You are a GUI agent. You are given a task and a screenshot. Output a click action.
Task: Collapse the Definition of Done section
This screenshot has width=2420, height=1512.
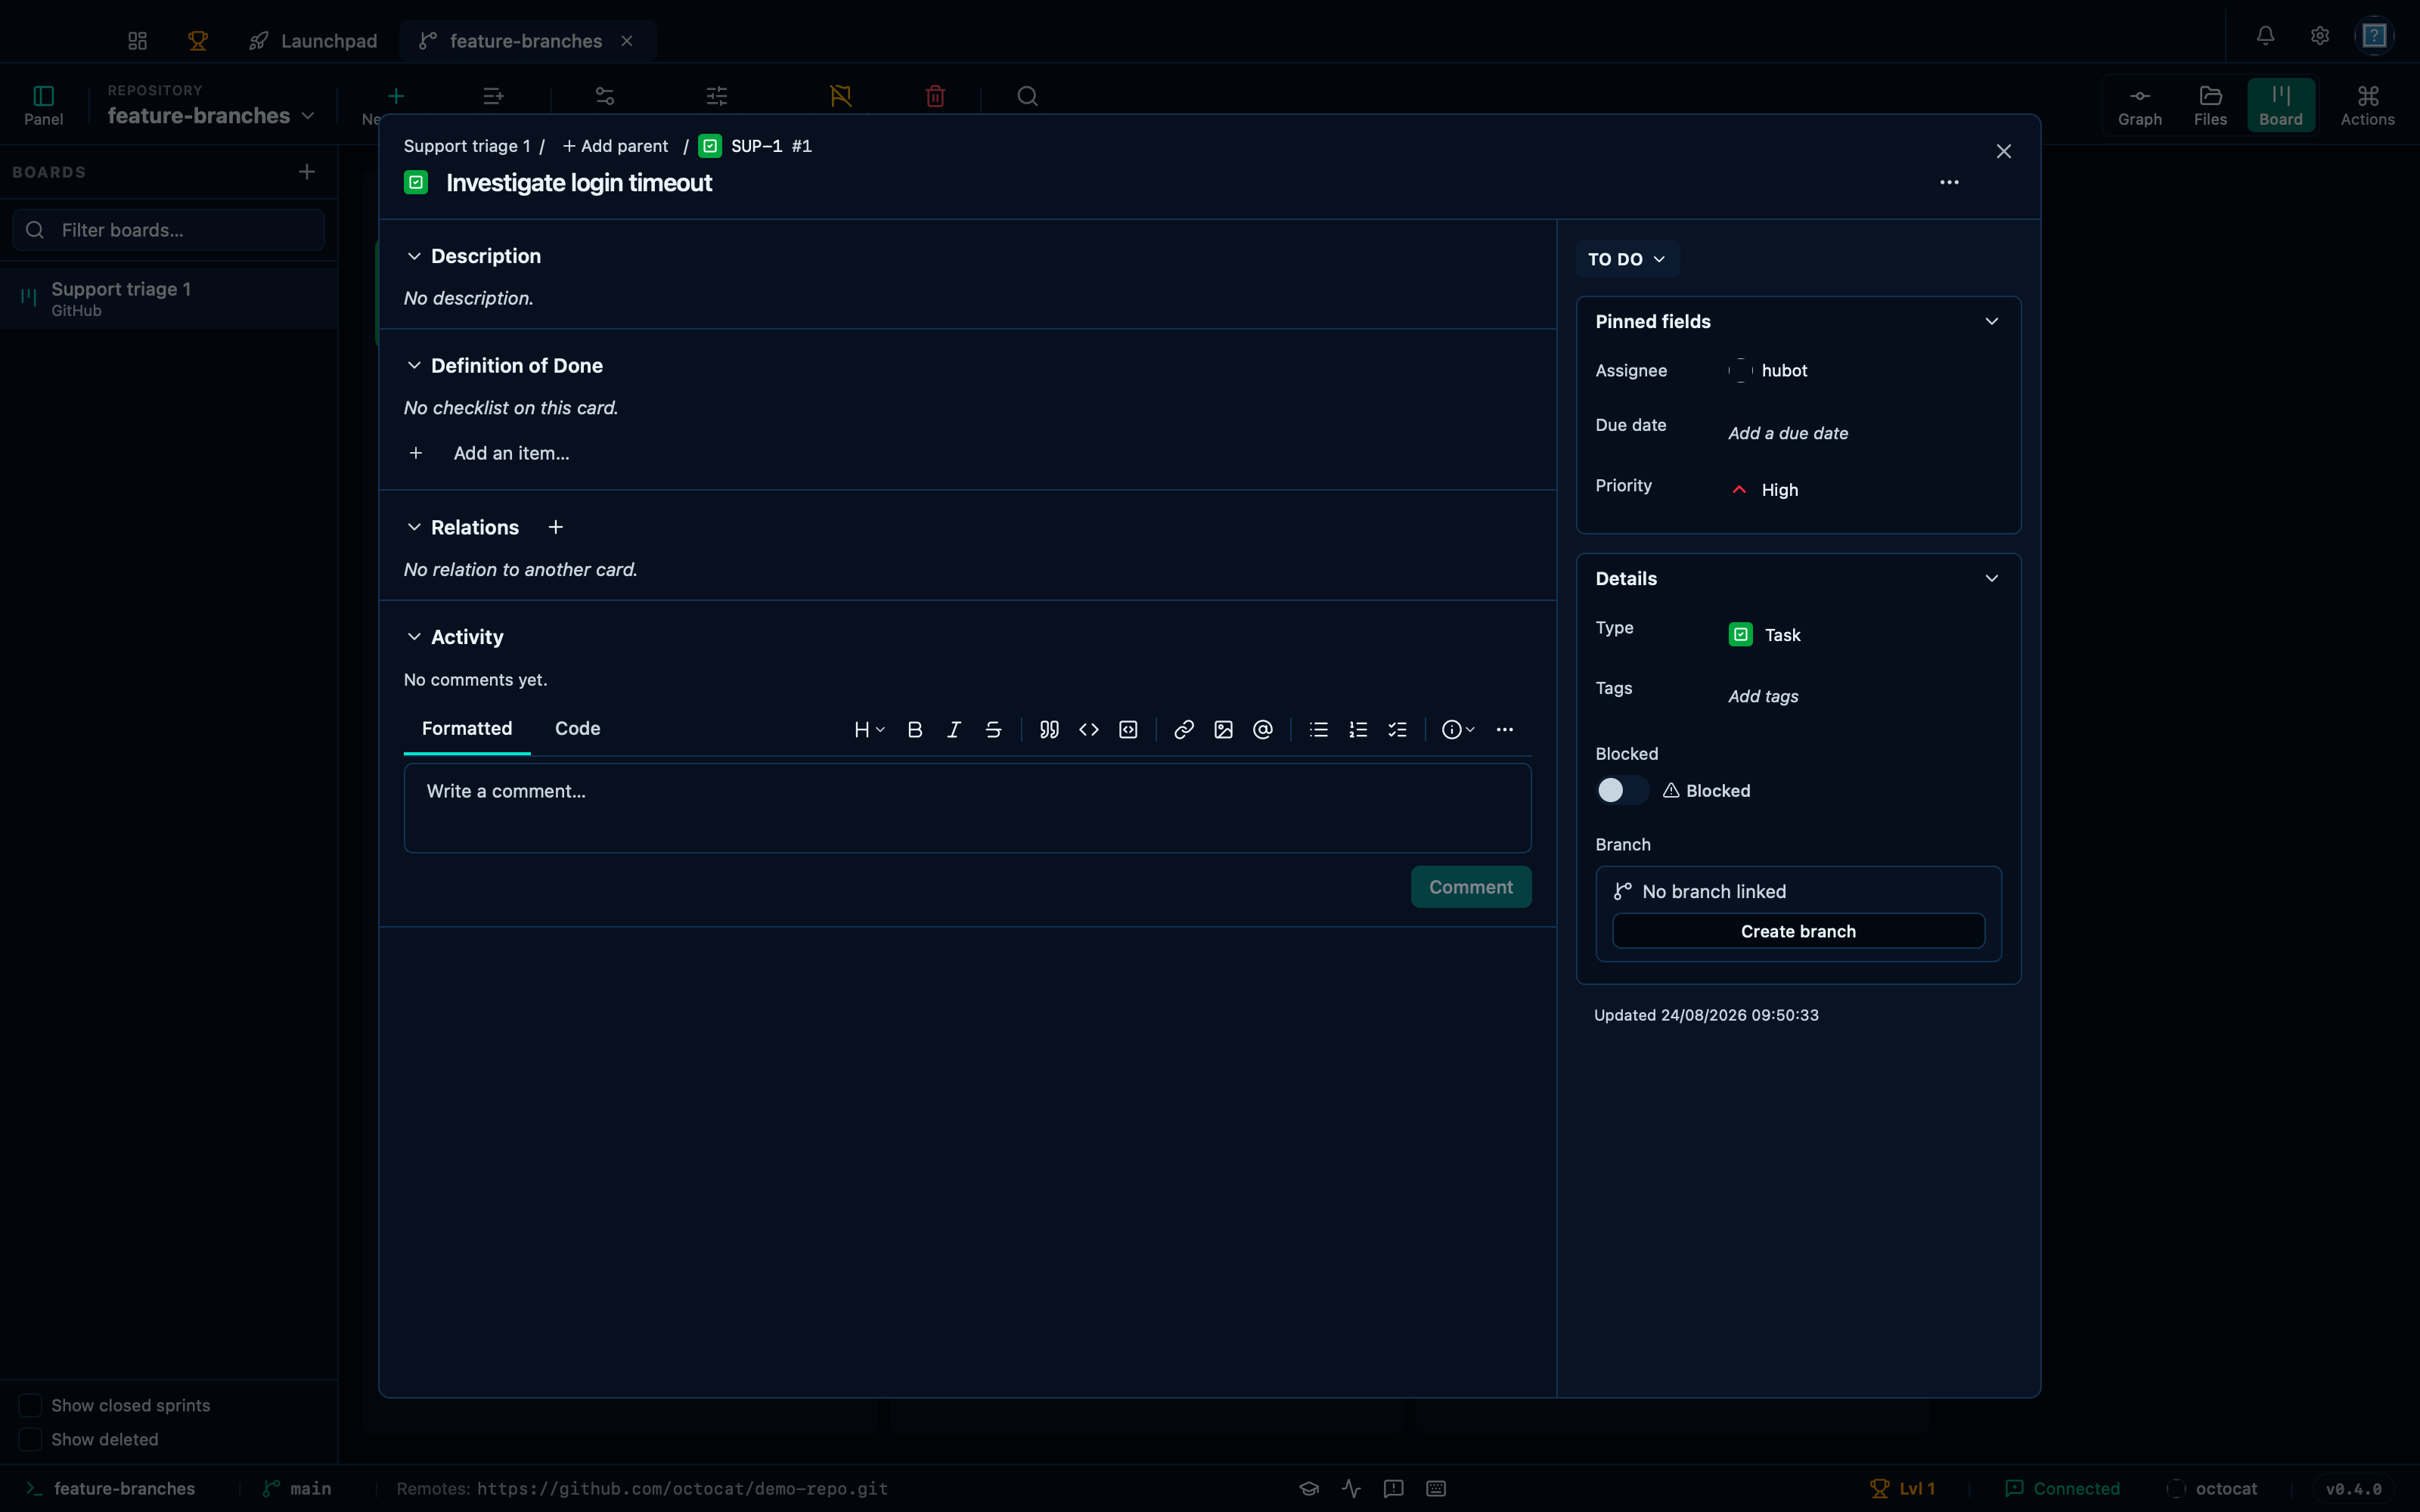[x=414, y=366]
